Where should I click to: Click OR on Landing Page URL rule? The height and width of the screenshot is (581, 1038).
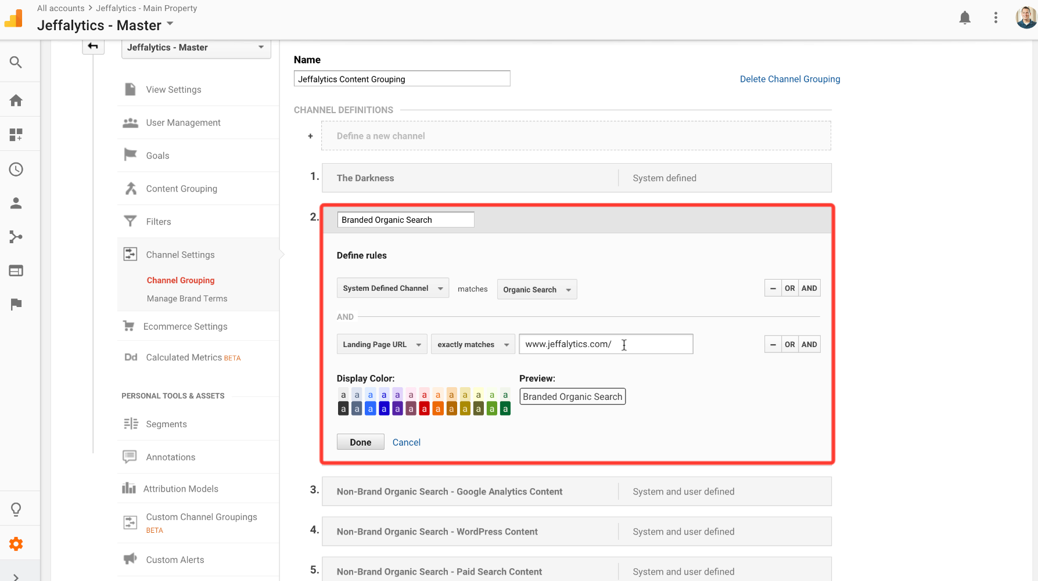[x=789, y=344]
